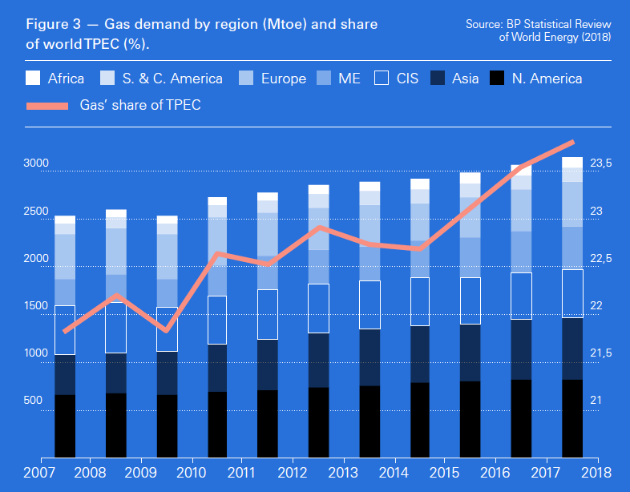The height and width of the screenshot is (492, 630).
Task: Click the Europe legend color box
Action: (x=246, y=78)
